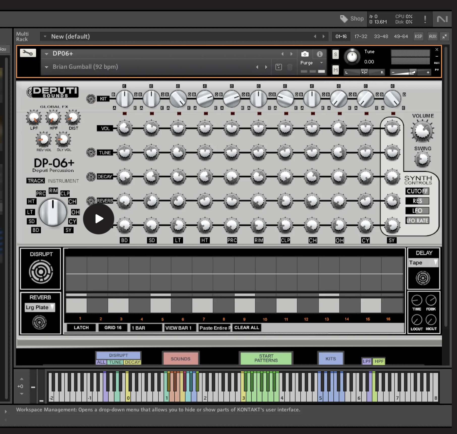Click the Tune value 0.00 field
Viewport: 457px width, 434px height.
(369, 62)
